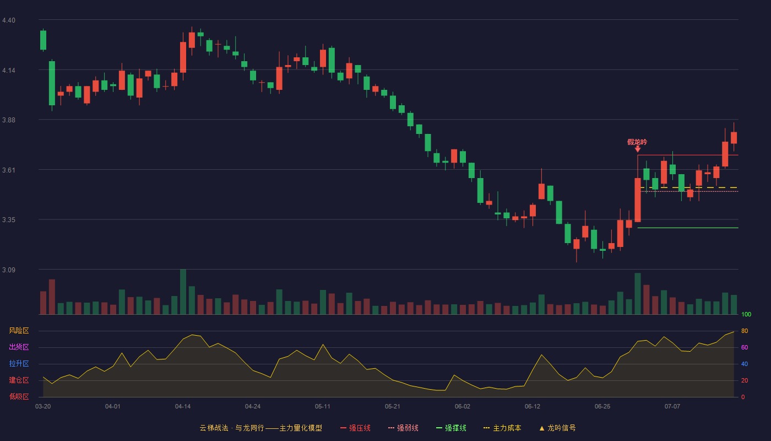Viewport: 771px width, 441px height.
Task: Click the 60 indicator axis value
Action: [744, 347]
